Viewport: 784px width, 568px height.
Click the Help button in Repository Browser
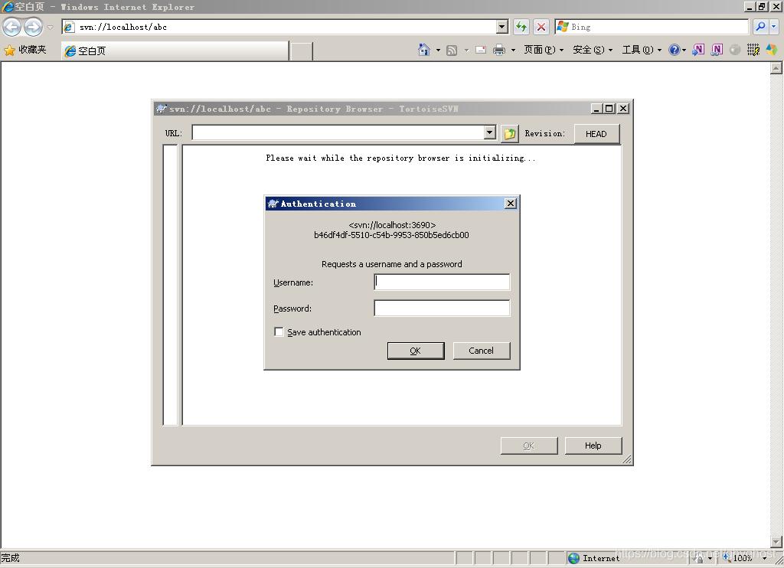pos(593,446)
